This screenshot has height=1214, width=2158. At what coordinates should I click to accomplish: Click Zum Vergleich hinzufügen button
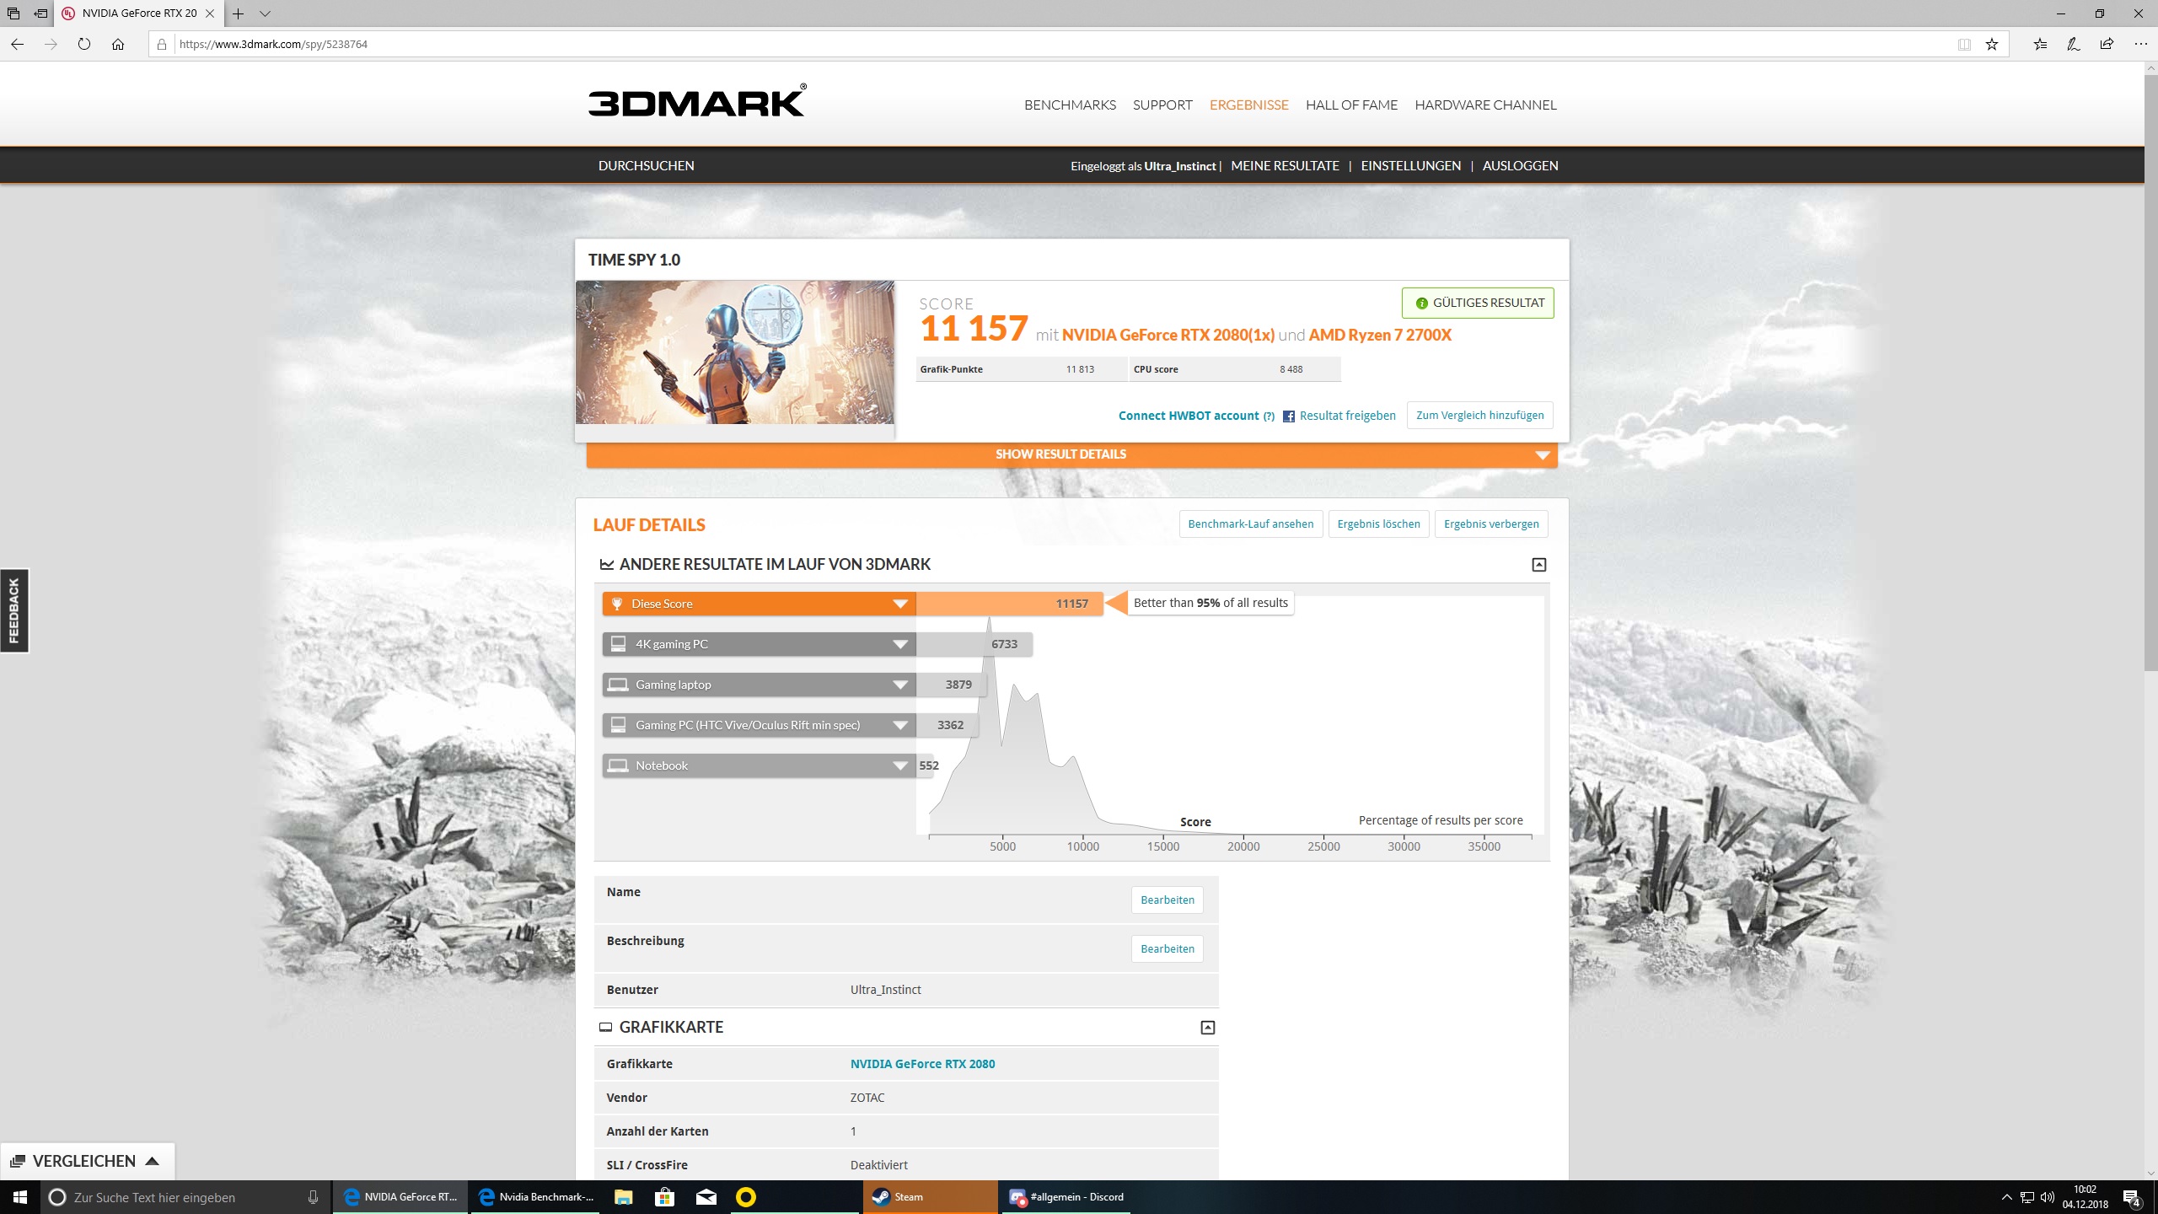coord(1479,415)
